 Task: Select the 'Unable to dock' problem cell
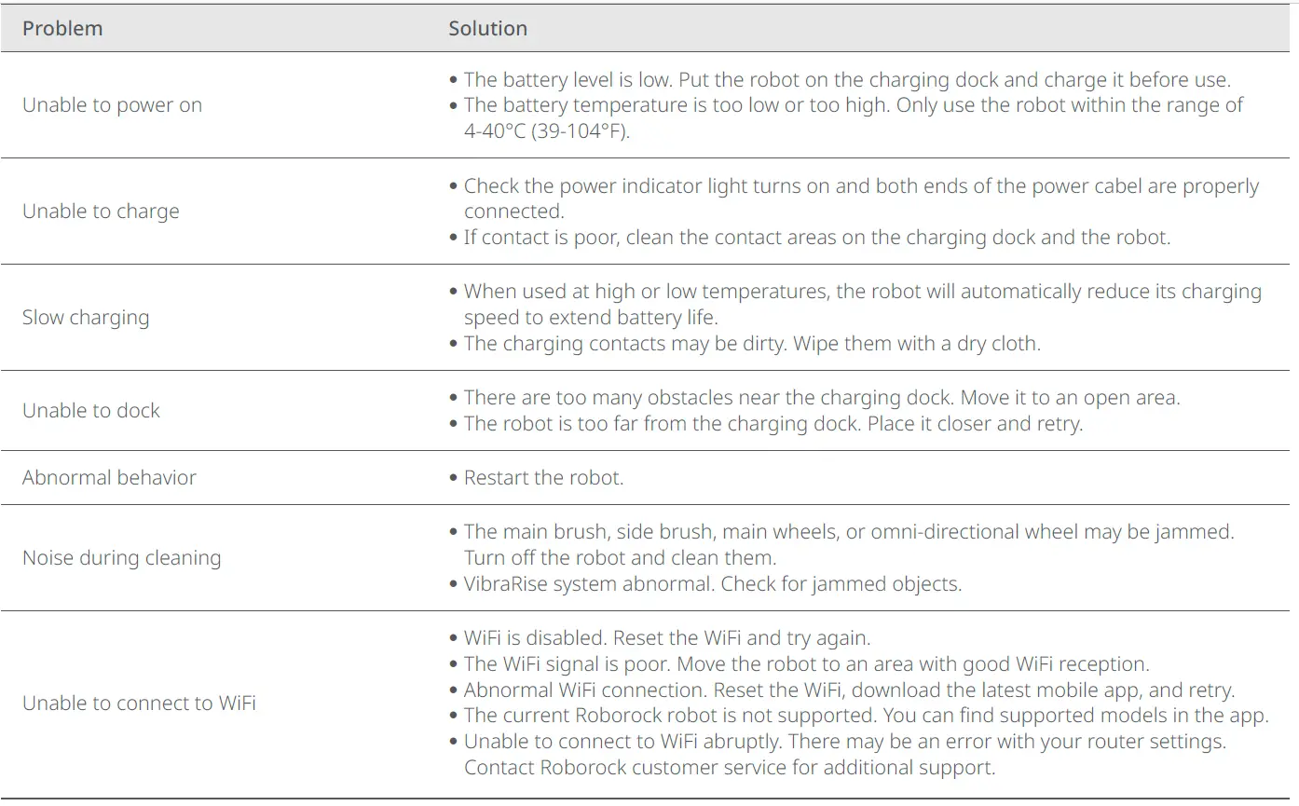point(91,411)
